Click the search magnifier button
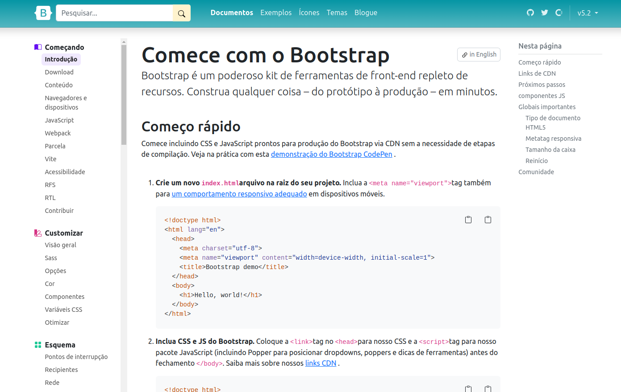The width and height of the screenshot is (621, 392). click(182, 13)
